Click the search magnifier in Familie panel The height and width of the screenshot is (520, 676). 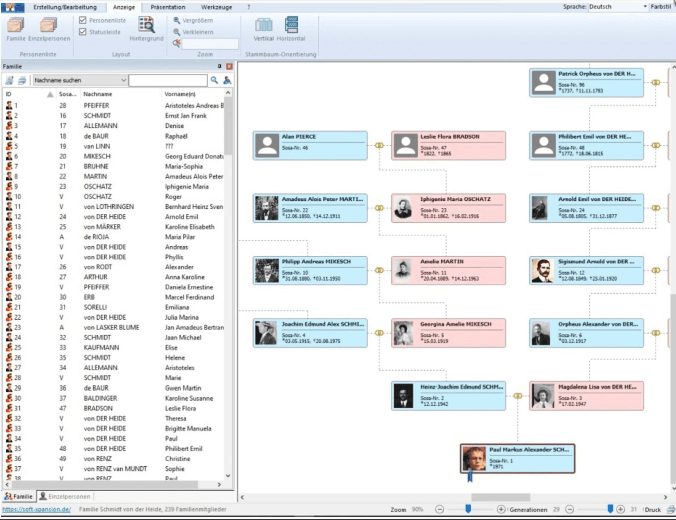pyautogui.click(x=214, y=80)
